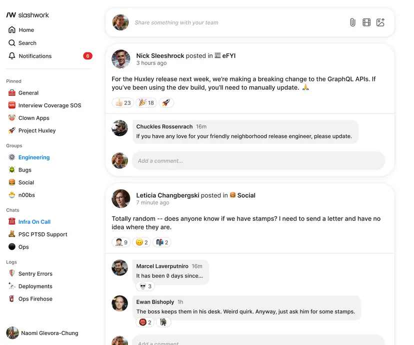Toggle the thumbs-up reaction showing 23
Image resolution: width=414 pixels, height=345 pixels.
pos(122,103)
